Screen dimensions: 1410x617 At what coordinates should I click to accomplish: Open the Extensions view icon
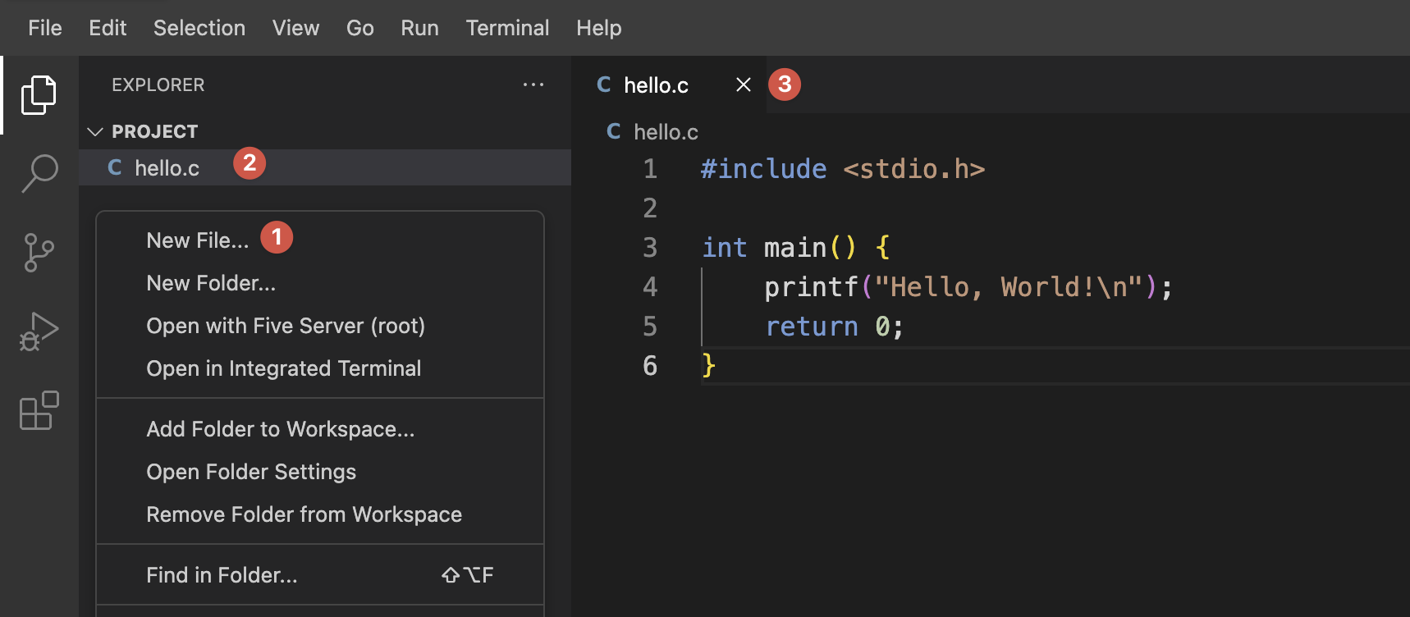tap(39, 410)
